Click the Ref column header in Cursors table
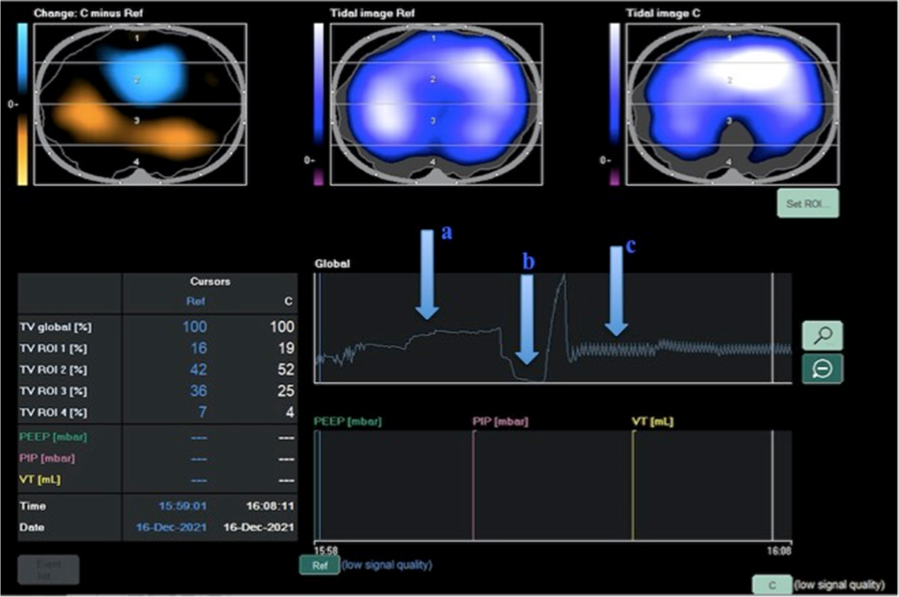Screen dimensions: 899x597 click(195, 301)
